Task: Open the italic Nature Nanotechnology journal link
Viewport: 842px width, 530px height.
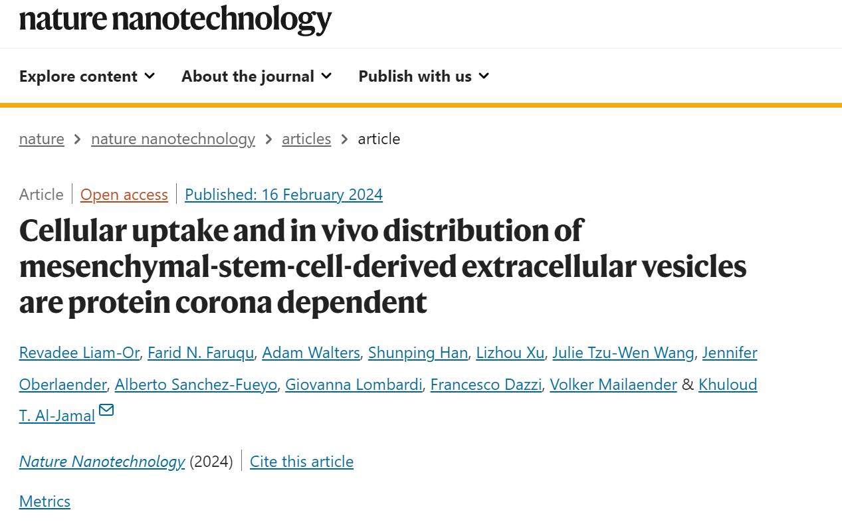Action: pyautogui.click(x=102, y=462)
